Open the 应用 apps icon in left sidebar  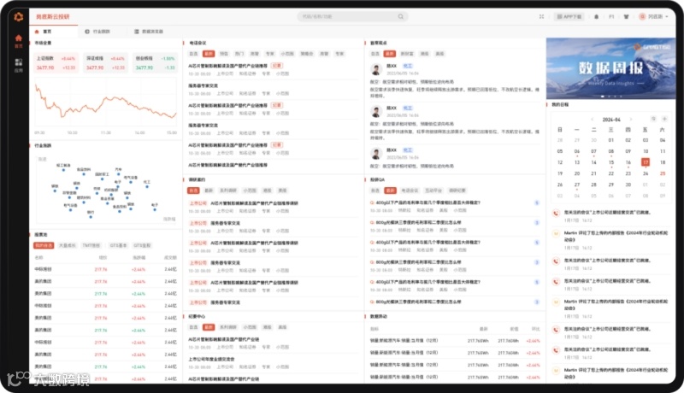pos(18,65)
